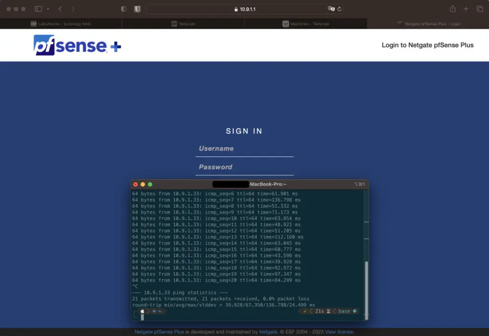Open the sidebar options chevron in Safari
The width and height of the screenshot is (489, 336).
48,9
